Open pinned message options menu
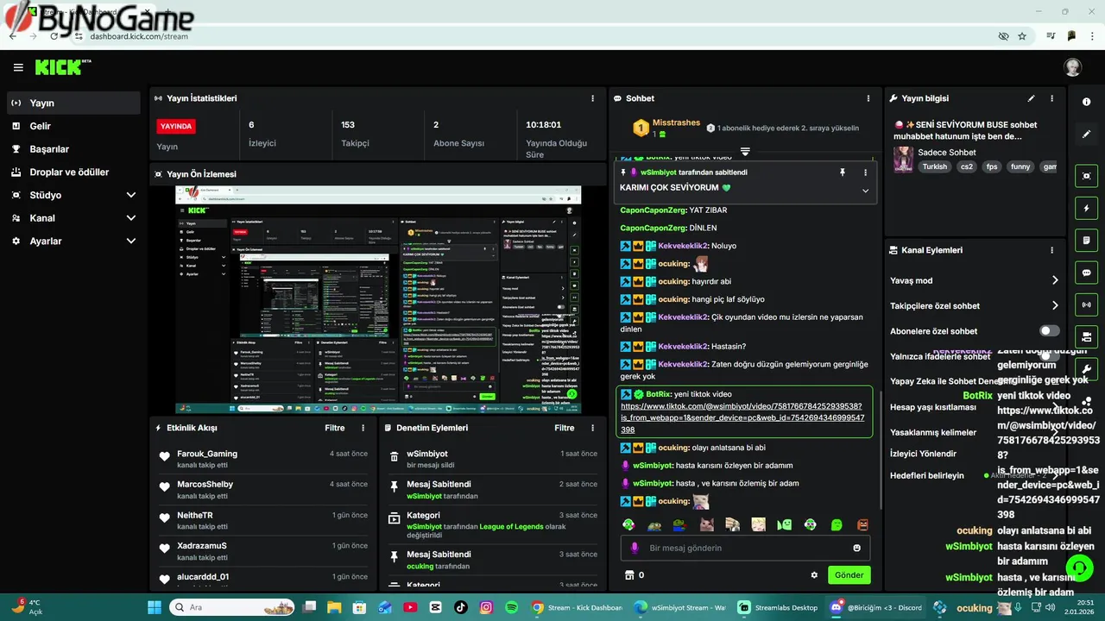 point(865,172)
